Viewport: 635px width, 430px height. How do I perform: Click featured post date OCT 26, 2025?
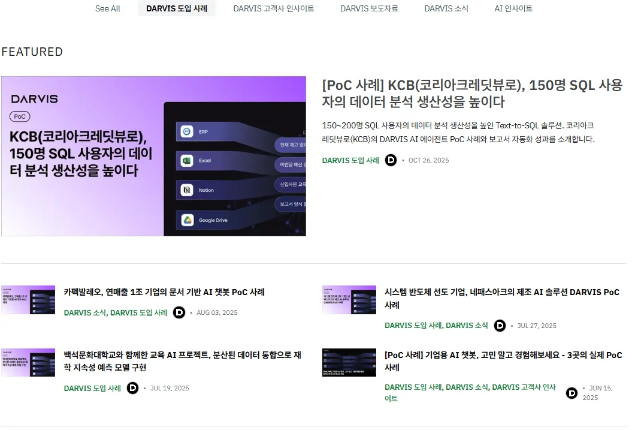[428, 161]
